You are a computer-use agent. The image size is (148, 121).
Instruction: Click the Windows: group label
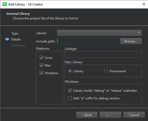(x=72, y=82)
